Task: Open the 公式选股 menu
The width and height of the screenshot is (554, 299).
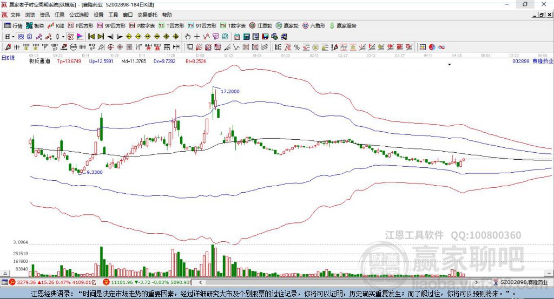Action: click(79, 15)
